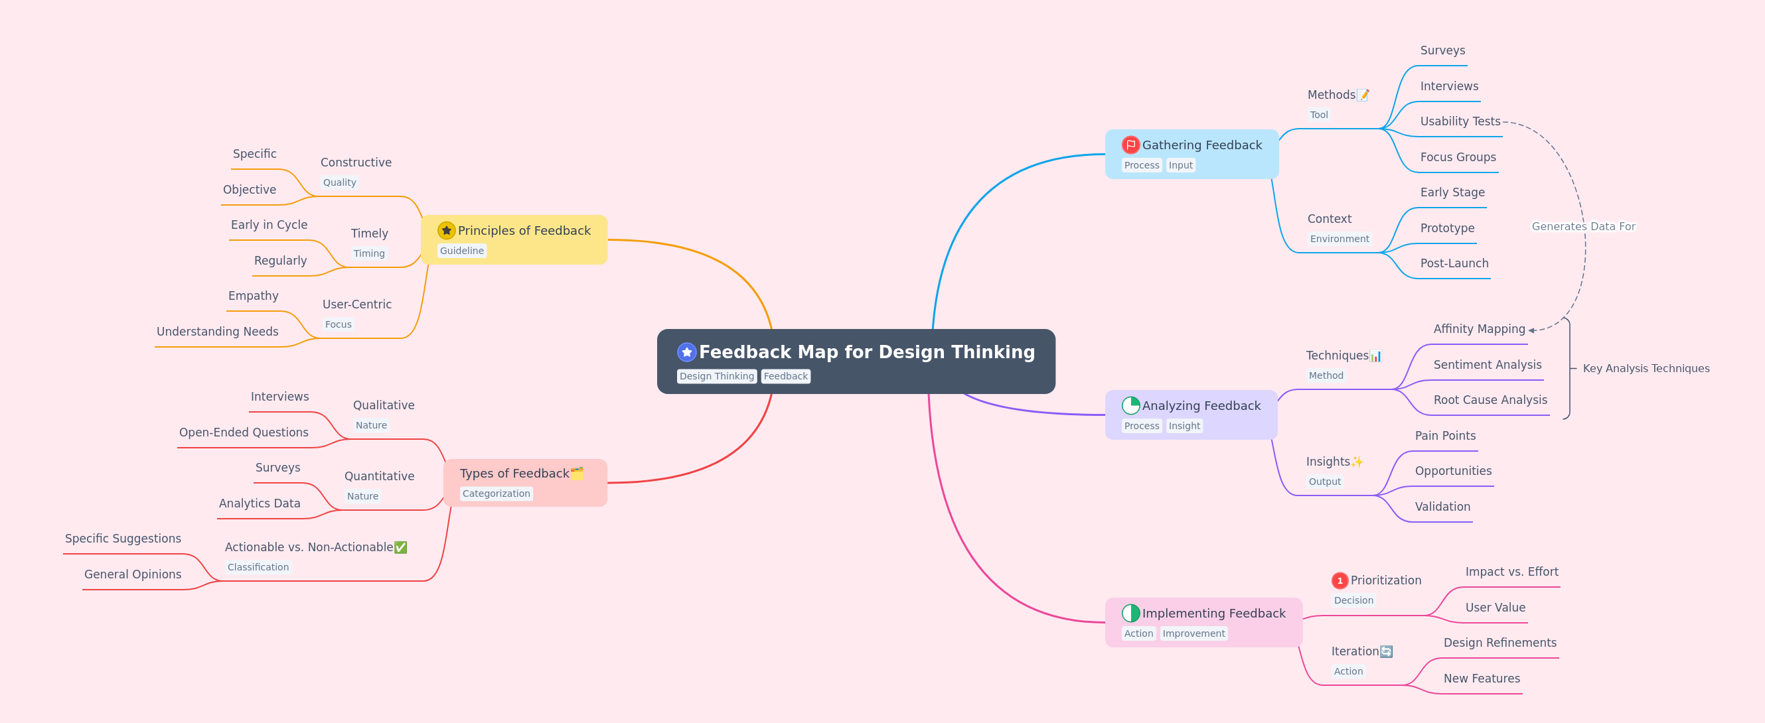Select the Analyzing Feedback topic

1191,415
